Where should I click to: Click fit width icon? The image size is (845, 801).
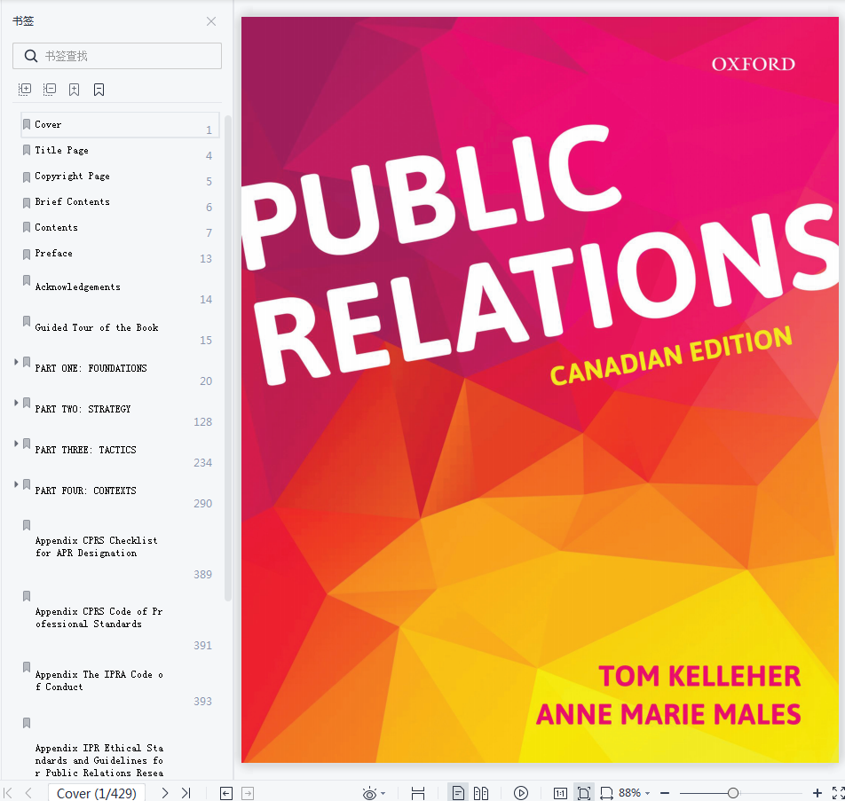pos(606,793)
